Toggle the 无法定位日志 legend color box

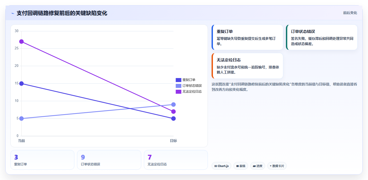[x=178, y=92]
